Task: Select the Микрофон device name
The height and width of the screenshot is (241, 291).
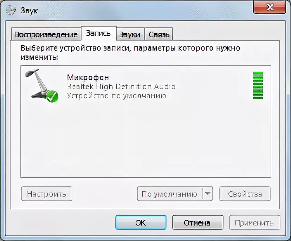Action: click(x=88, y=78)
